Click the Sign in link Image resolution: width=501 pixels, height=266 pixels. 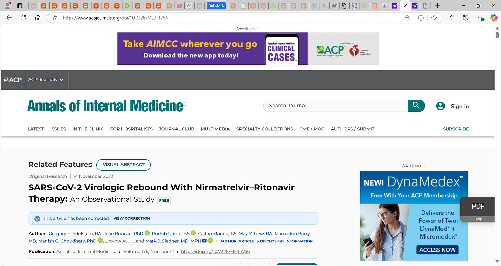pos(460,106)
